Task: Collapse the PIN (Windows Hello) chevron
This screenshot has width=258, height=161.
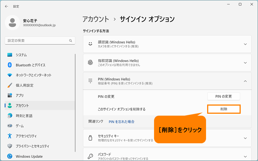Action: pos(245,81)
